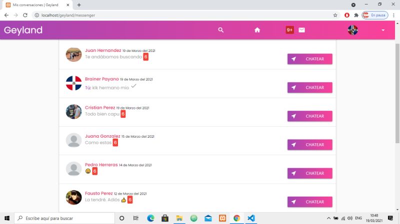Screen dimensions: 400x224
Task: Go forward in browser history
Action: point(16,15)
